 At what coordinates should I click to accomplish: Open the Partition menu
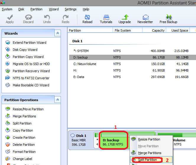36,9
